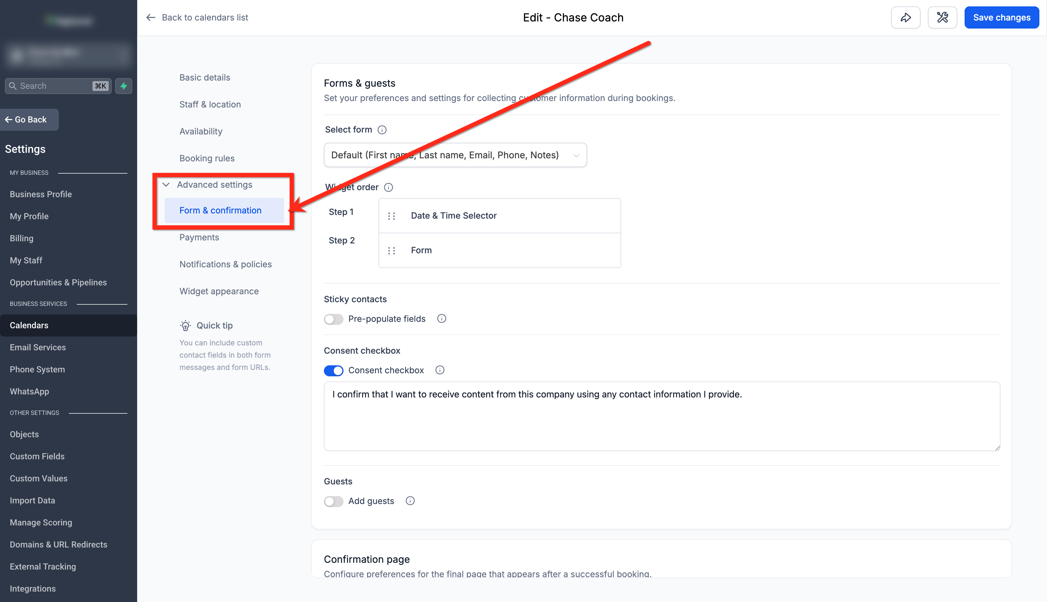Viewport: 1047px width, 602px height.
Task: Open Custom Fields in settings sidebar
Action: pos(37,456)
